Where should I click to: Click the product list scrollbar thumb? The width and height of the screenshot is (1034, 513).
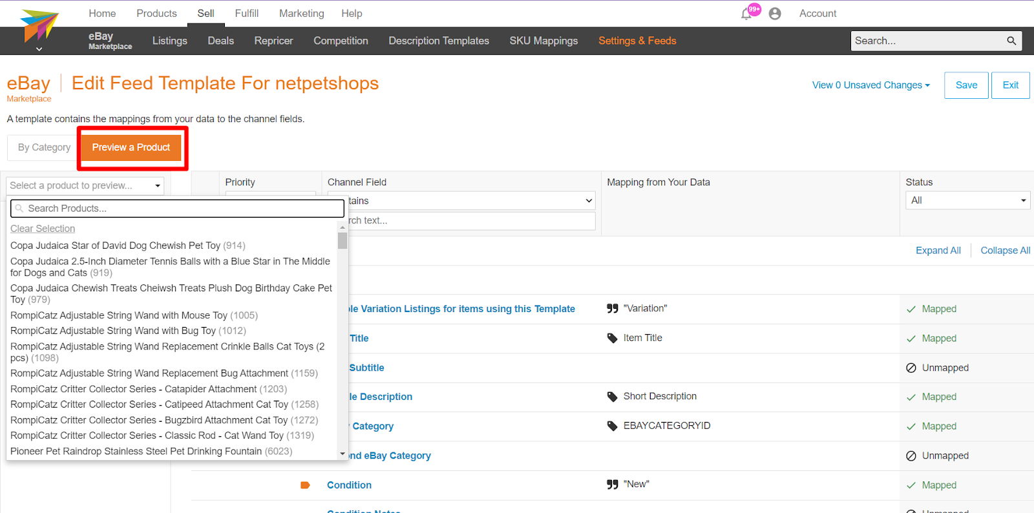tap(343, 240)
